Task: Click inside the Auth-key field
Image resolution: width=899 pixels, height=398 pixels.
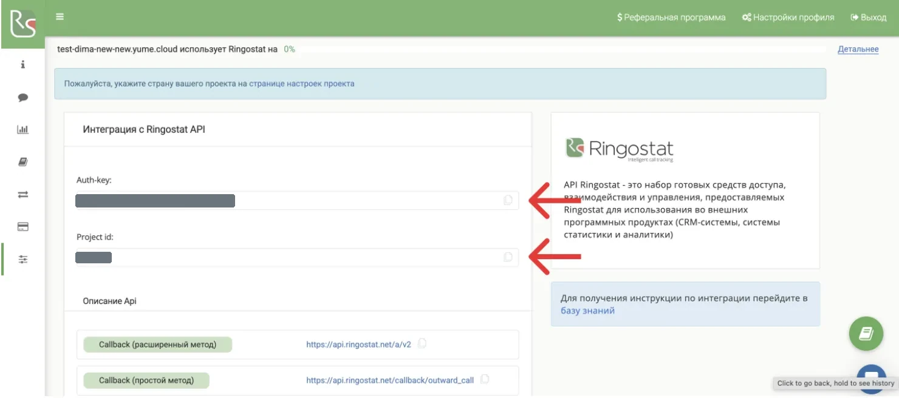Action: click(298, 201)
